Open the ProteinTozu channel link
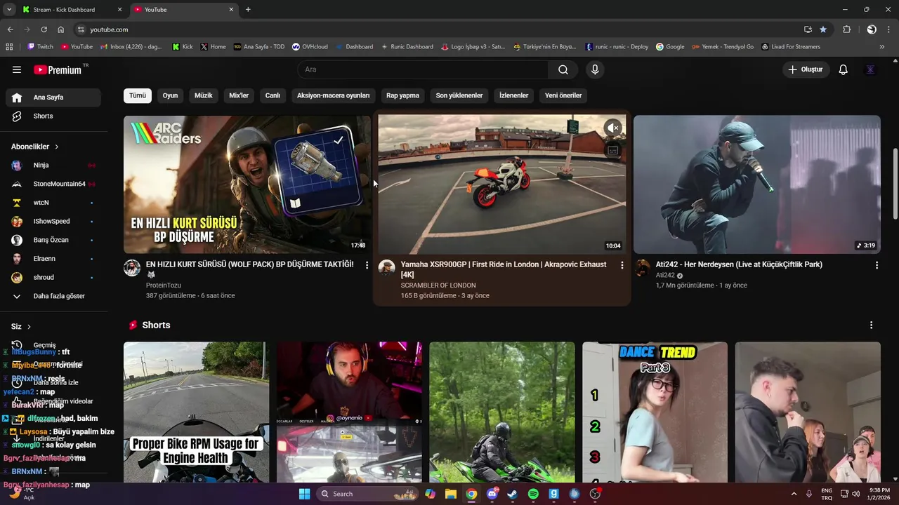The image size is (899, 505). click(x=164, y=285)
